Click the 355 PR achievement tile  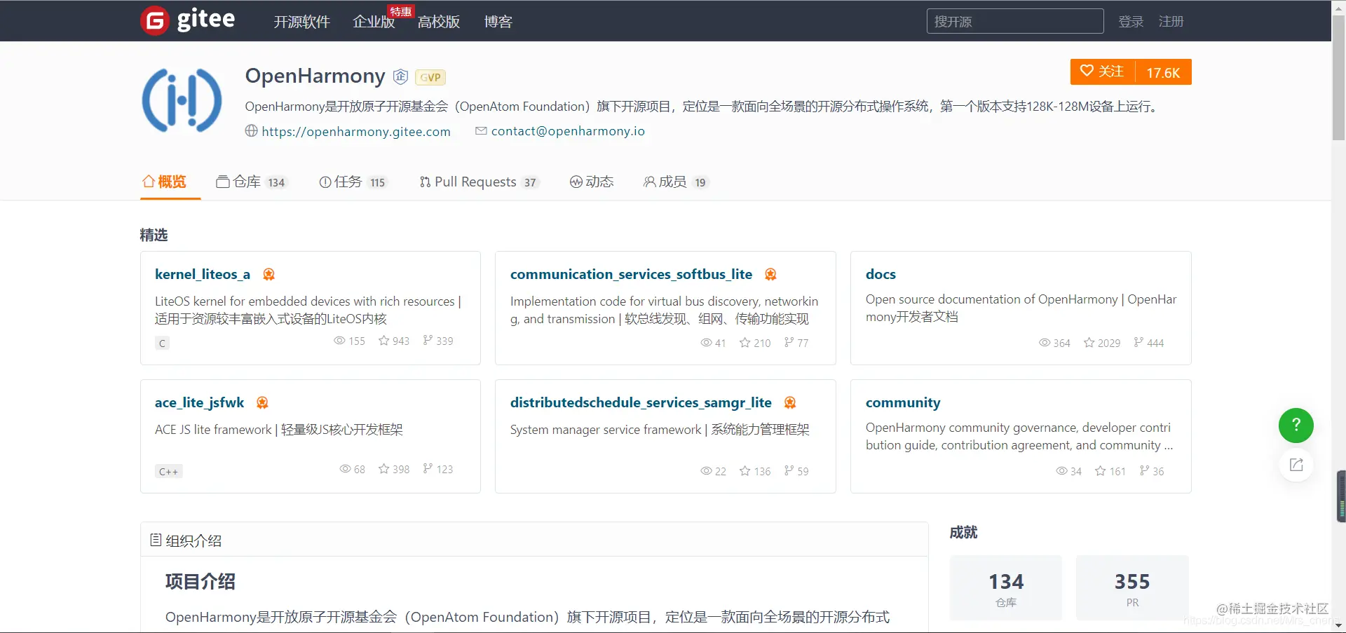pyautogui.click(x=1132, y=587)
